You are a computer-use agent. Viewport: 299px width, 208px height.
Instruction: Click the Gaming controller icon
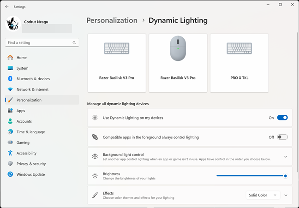[10, 143]
